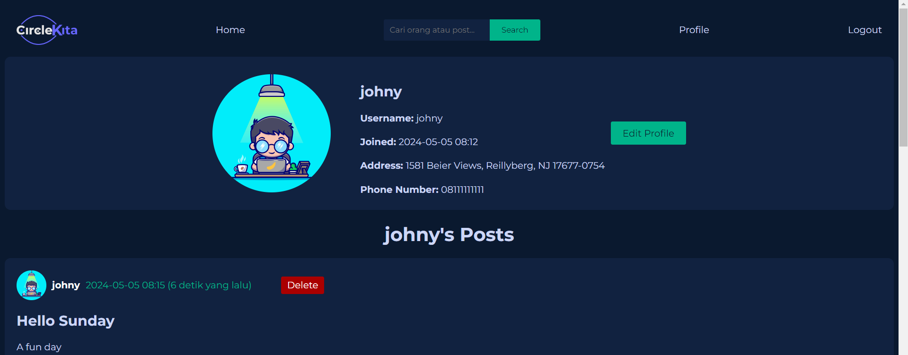Open the johny author name on post
This screenshot has width=908, height=355.
(66, 285)
